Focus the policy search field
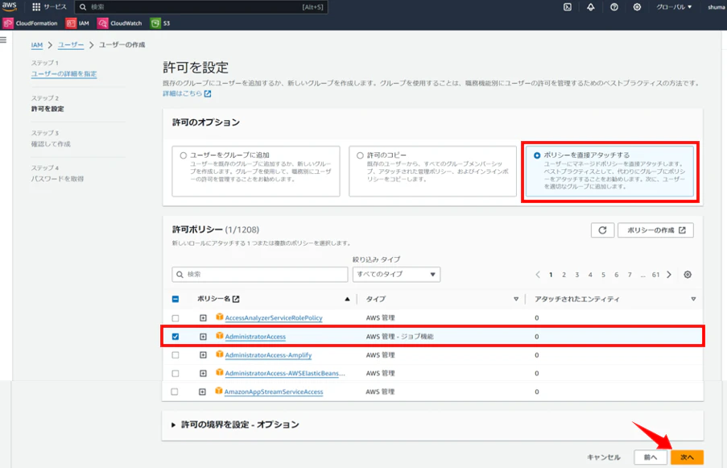 tap(259, 274)
